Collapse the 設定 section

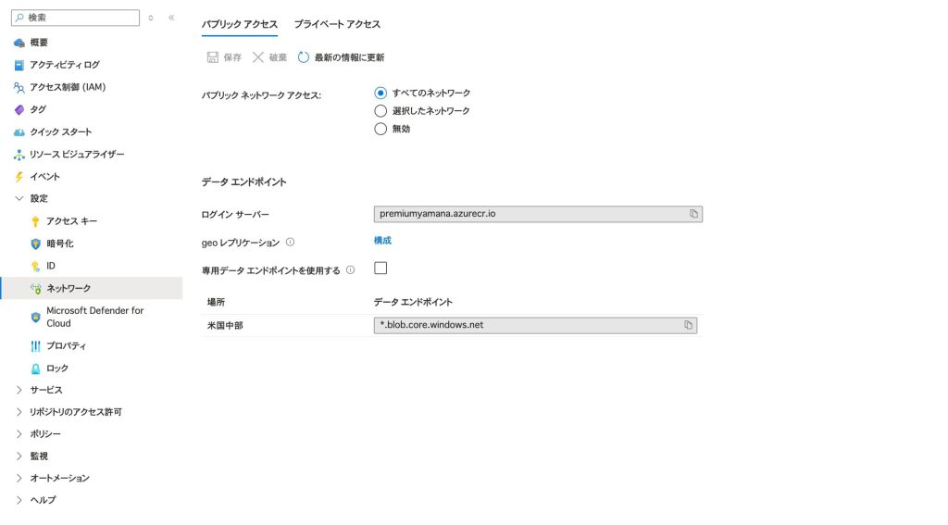[x=19, y=198]
